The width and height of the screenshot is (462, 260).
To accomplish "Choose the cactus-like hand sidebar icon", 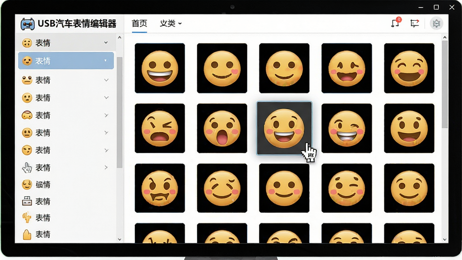I will 27,218.
